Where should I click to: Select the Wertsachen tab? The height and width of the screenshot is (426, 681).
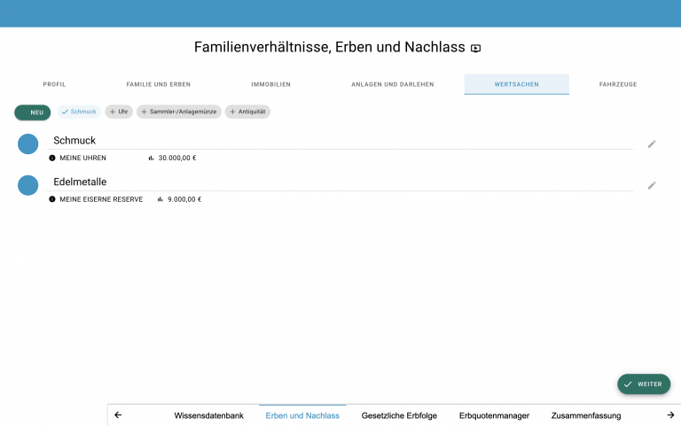coord(516,84)
